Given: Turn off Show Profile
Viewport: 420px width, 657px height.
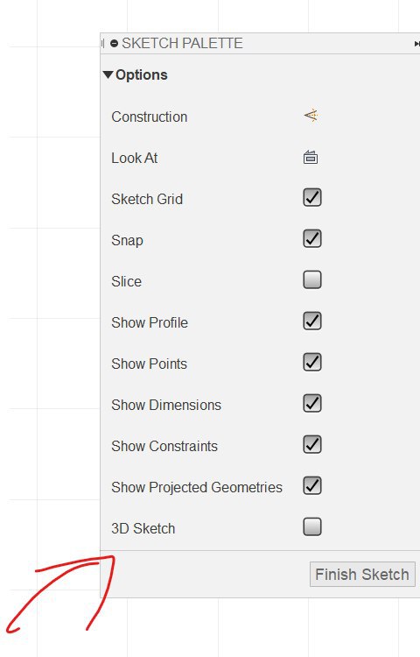Looking at the screenshot, I should coord(312,321).
